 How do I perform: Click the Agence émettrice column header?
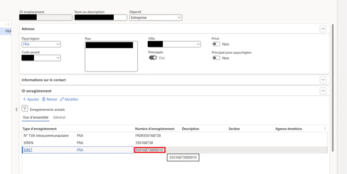tap(288, 129)
